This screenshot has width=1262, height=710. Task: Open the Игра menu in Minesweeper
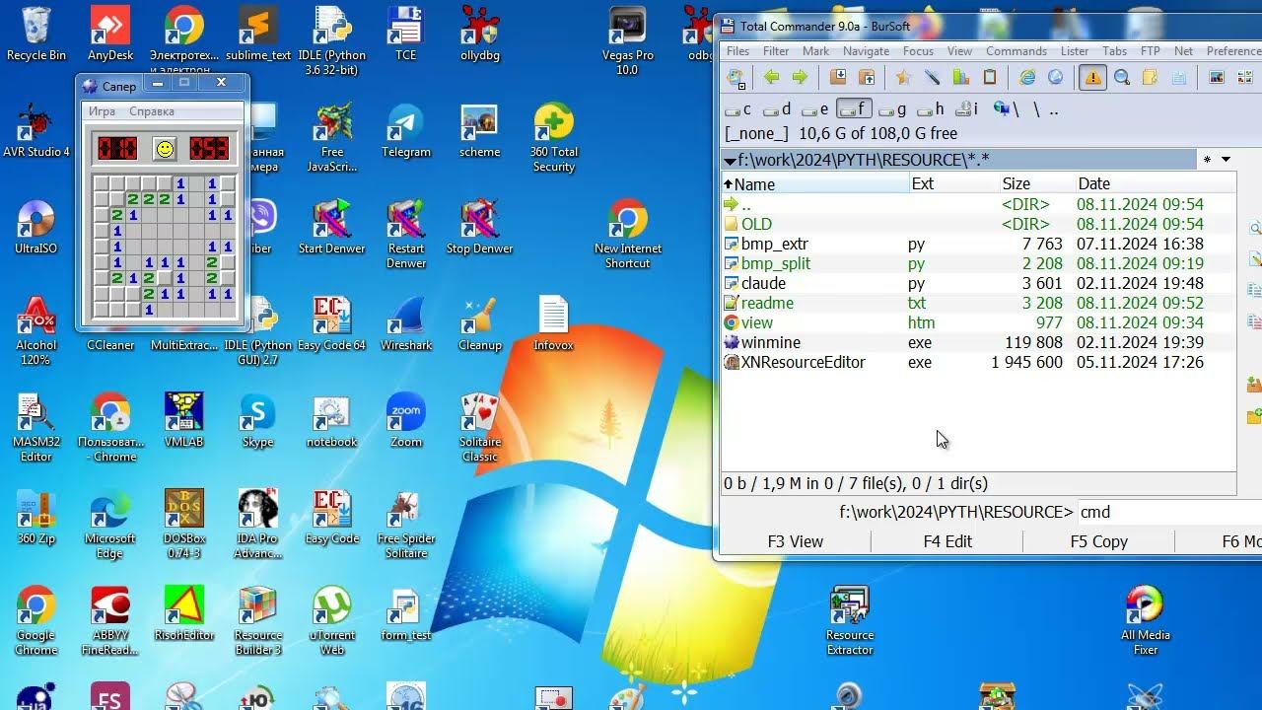[103, 111]
